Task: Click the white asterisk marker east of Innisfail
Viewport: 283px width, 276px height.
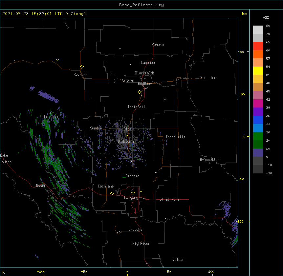Action: (165, 99)
